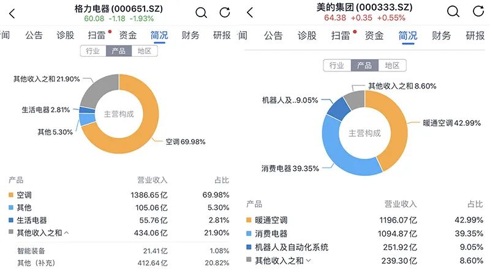
Task: Open the 扫雷 tab in 美的集团 panel
Action: tap(341, 35)
